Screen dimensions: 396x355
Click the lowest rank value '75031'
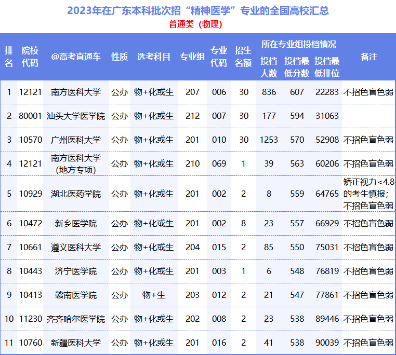[x=327, y=247]
